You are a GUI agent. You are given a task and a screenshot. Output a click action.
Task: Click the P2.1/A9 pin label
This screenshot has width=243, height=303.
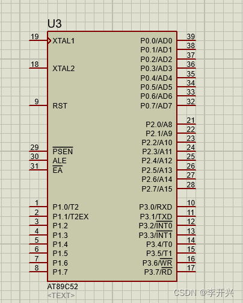tap(159, 134)
